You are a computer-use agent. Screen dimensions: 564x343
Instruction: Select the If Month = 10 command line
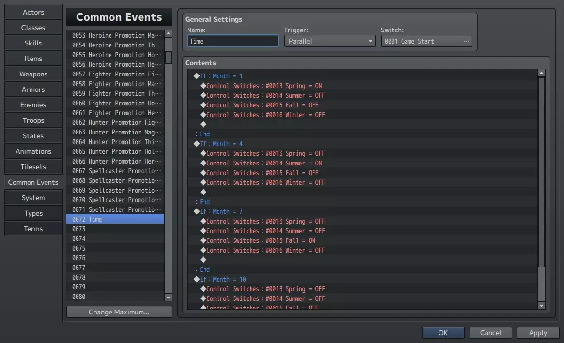[362, 279]
